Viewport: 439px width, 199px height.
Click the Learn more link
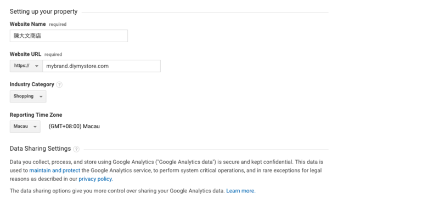click(240, 191)
